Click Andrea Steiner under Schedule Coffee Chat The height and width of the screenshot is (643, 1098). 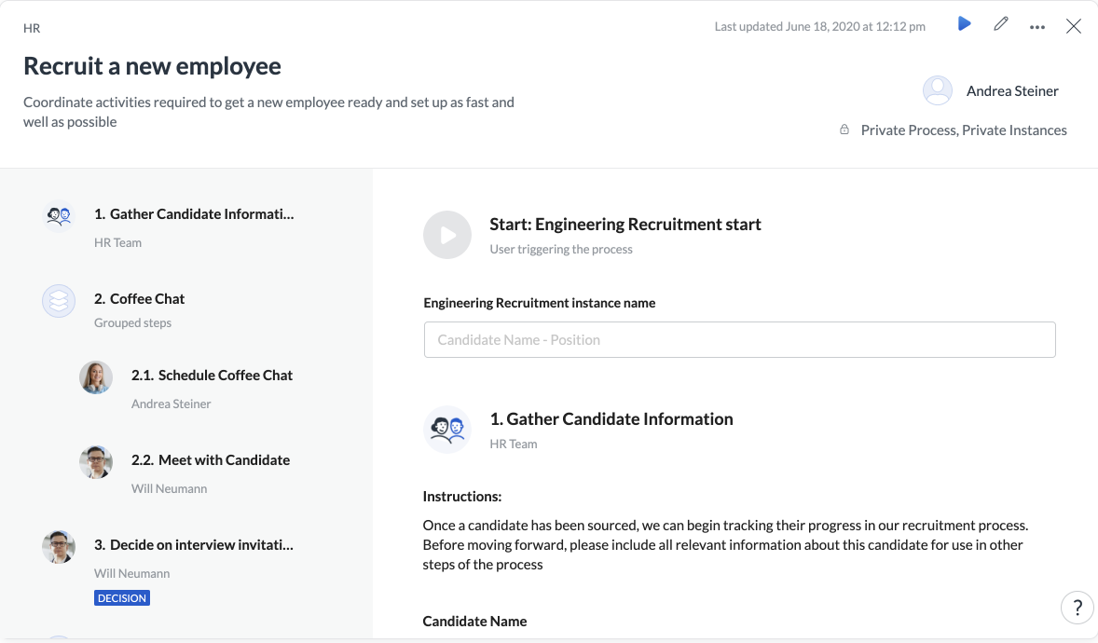[x=171, y=404]
